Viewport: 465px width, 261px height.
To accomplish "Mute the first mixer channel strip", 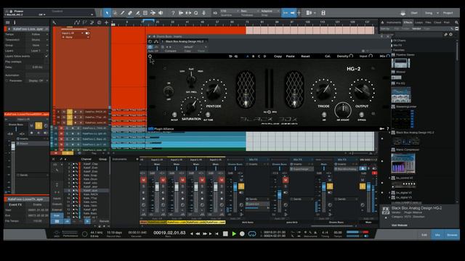I will click(143, 180).
